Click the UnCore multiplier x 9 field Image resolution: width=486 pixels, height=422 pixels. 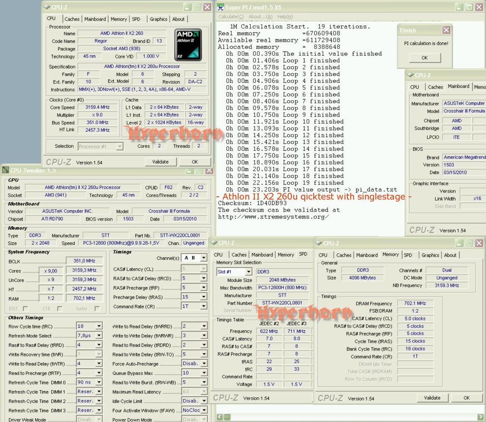(x=50, y=279)
